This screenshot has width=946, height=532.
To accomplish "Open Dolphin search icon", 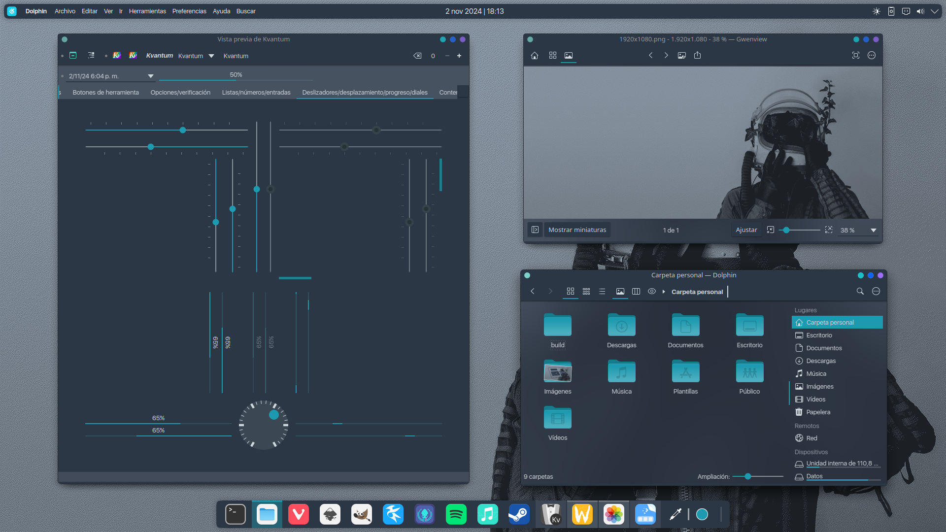I will click(x=860, y=292).
